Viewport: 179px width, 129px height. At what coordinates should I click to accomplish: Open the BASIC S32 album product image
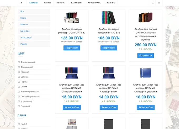tap(109, 17)
